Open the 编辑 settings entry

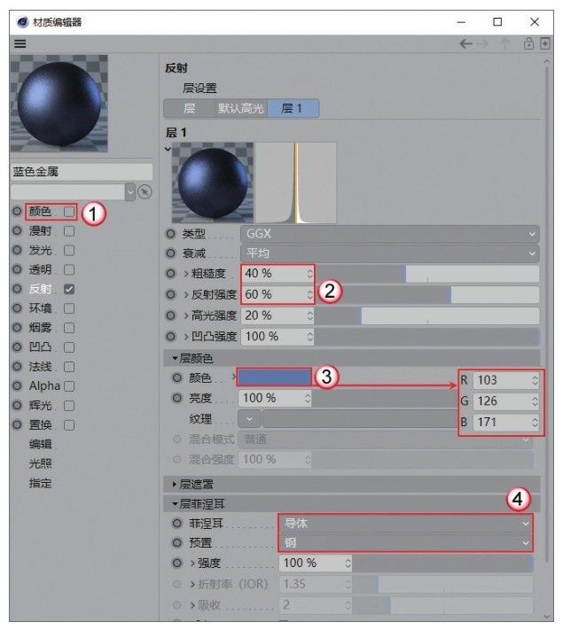(40, 445)
